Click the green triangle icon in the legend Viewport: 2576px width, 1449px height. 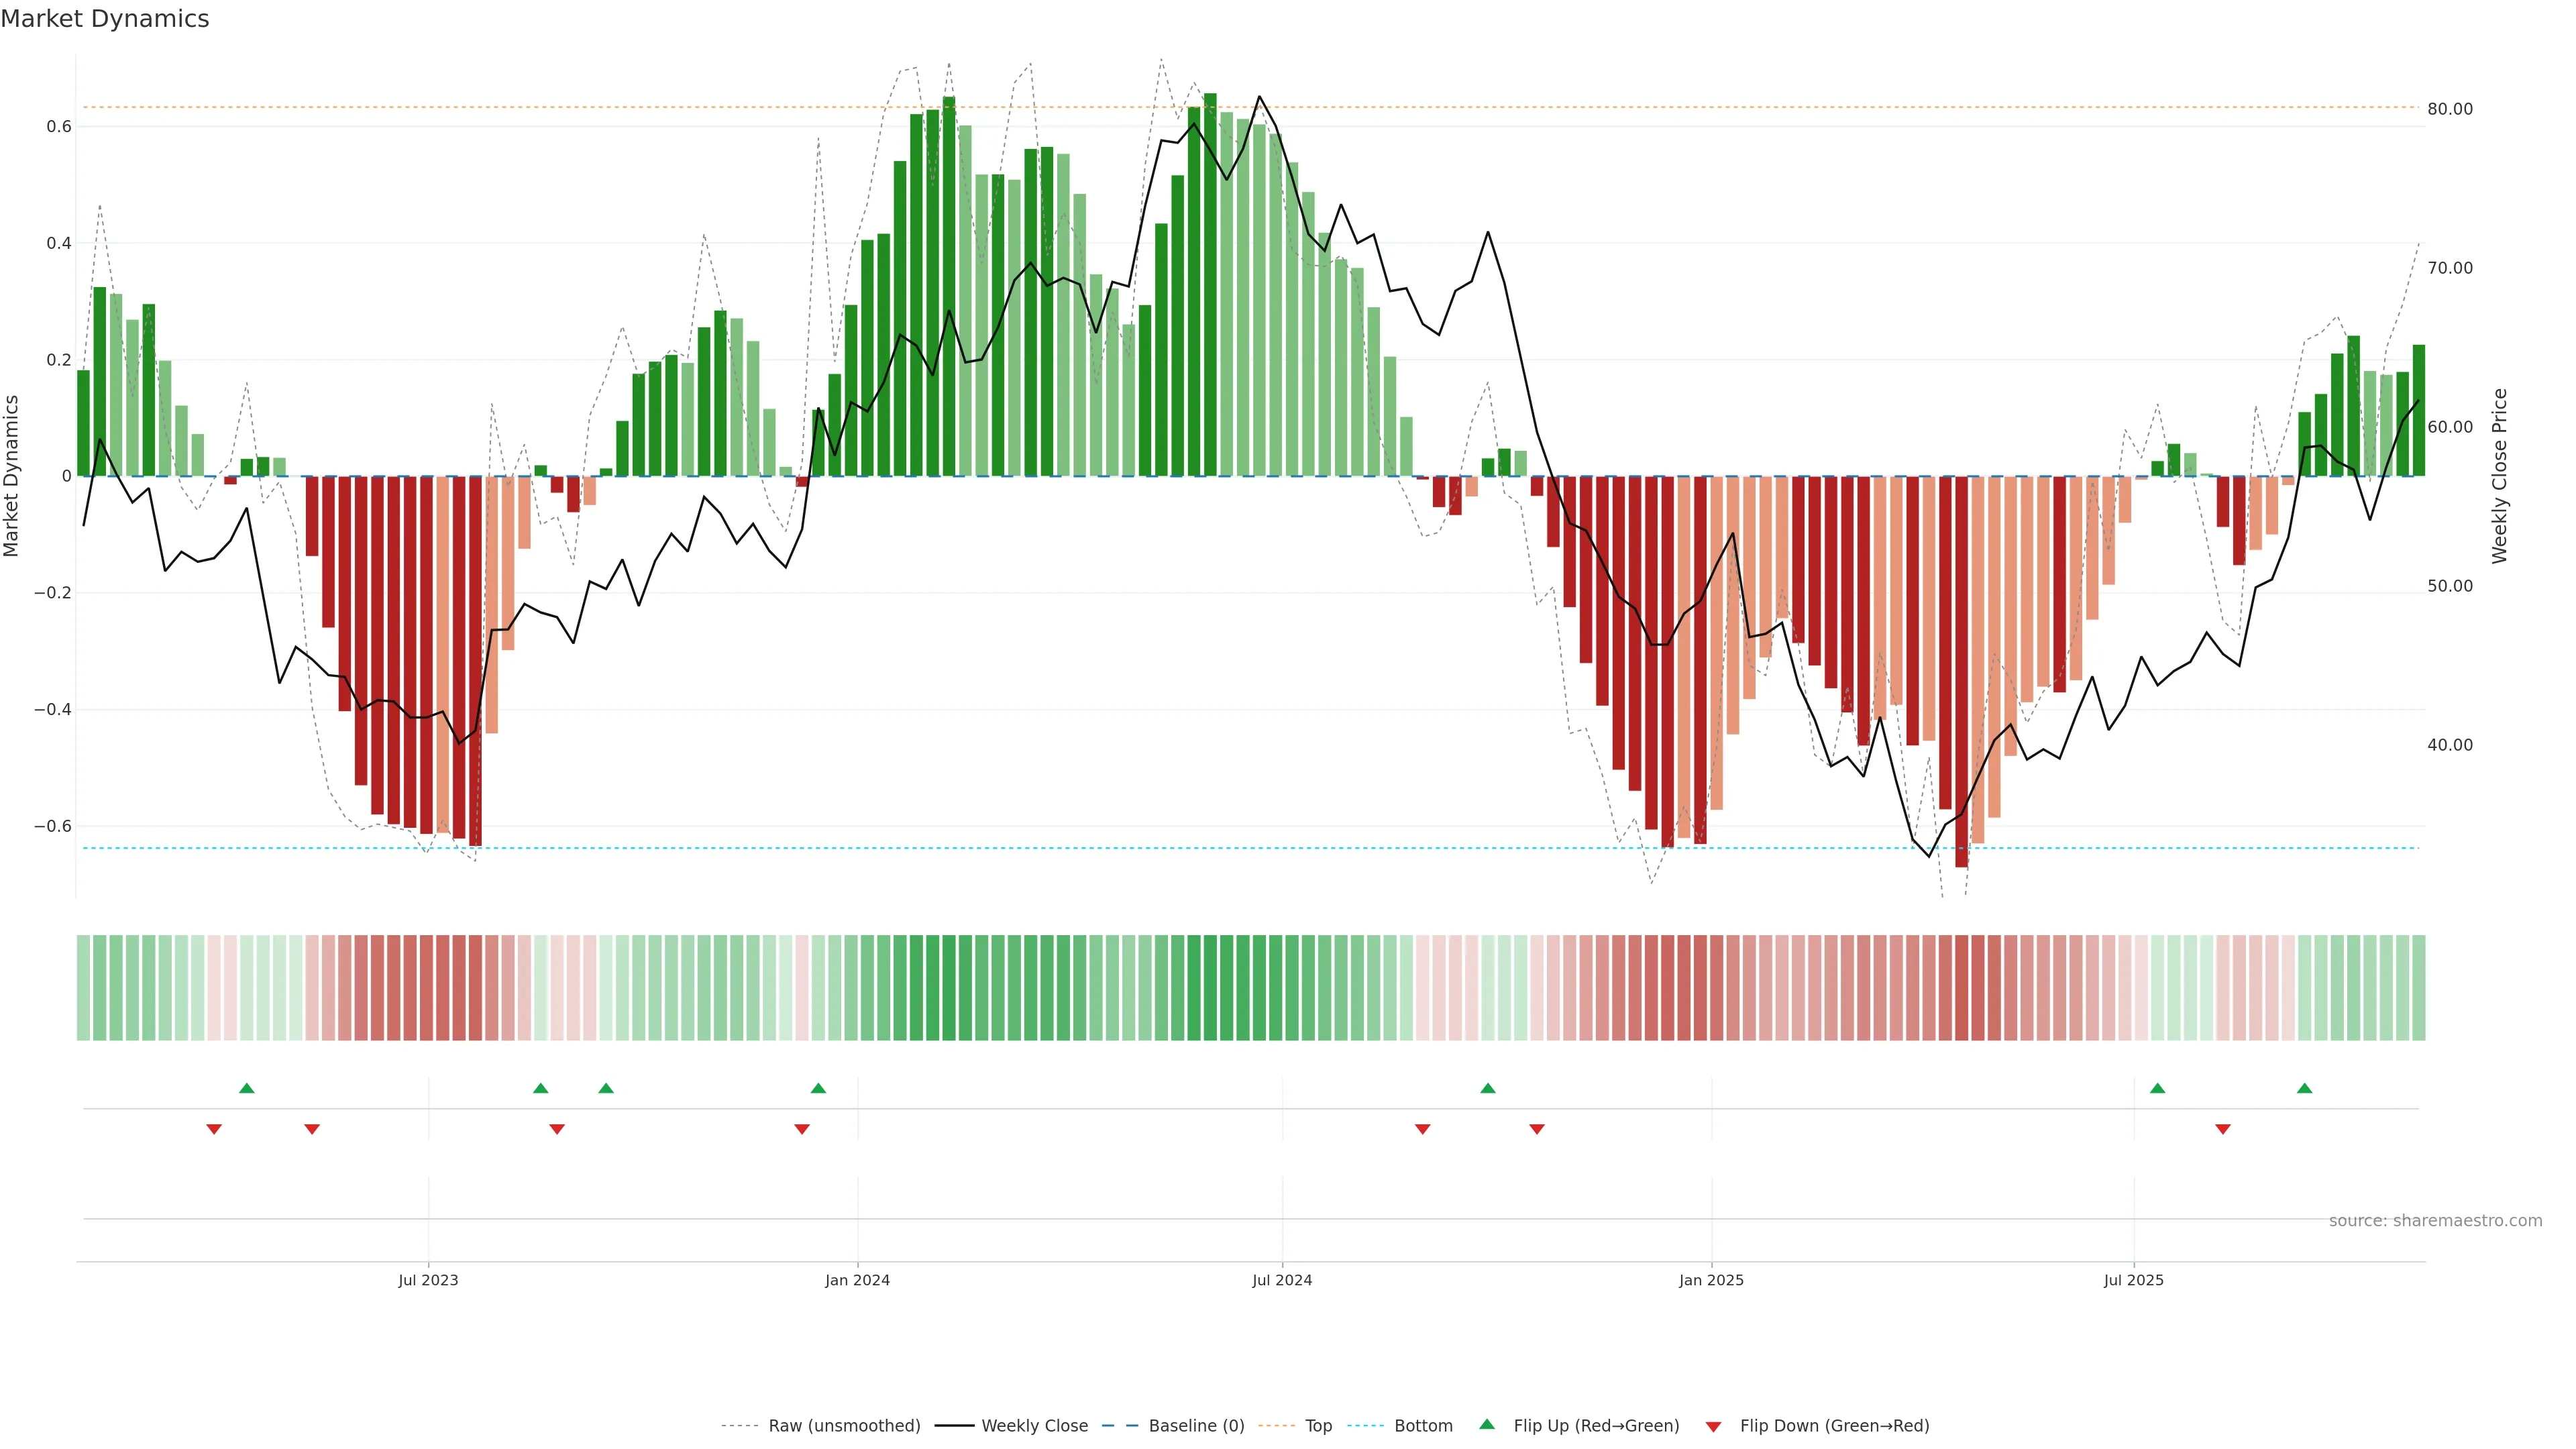click(x=1487, y=1424)
